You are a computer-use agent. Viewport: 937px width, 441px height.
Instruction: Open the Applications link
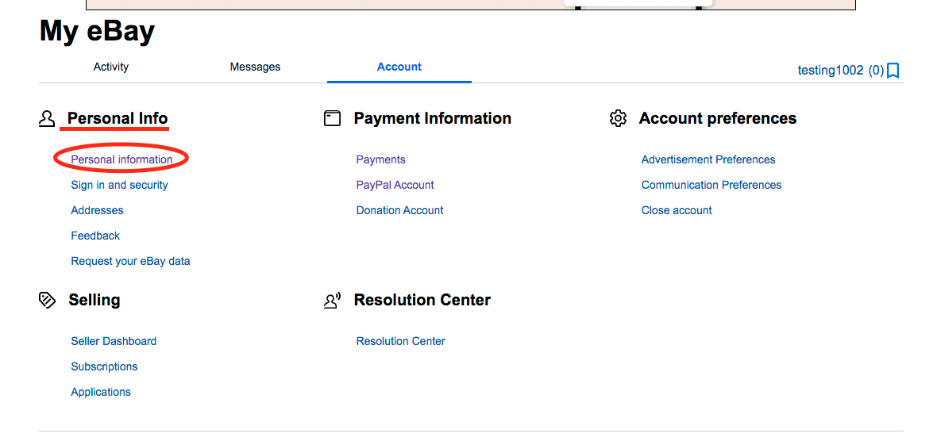coord(101,392)
